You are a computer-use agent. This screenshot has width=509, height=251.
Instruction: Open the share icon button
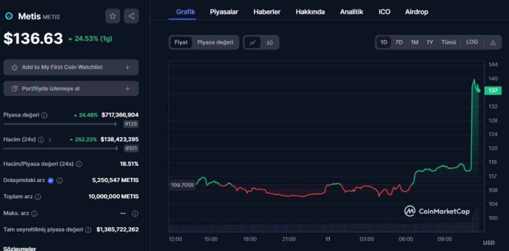(131, 16)
